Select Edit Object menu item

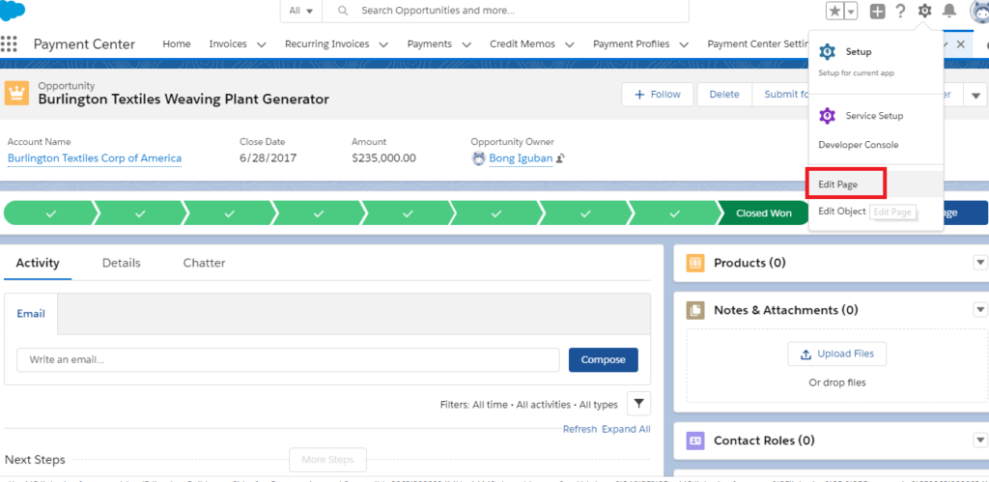point(842,212)
